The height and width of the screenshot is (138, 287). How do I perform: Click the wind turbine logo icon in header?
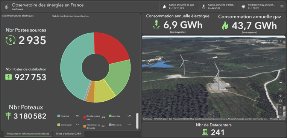coord(7,7)
